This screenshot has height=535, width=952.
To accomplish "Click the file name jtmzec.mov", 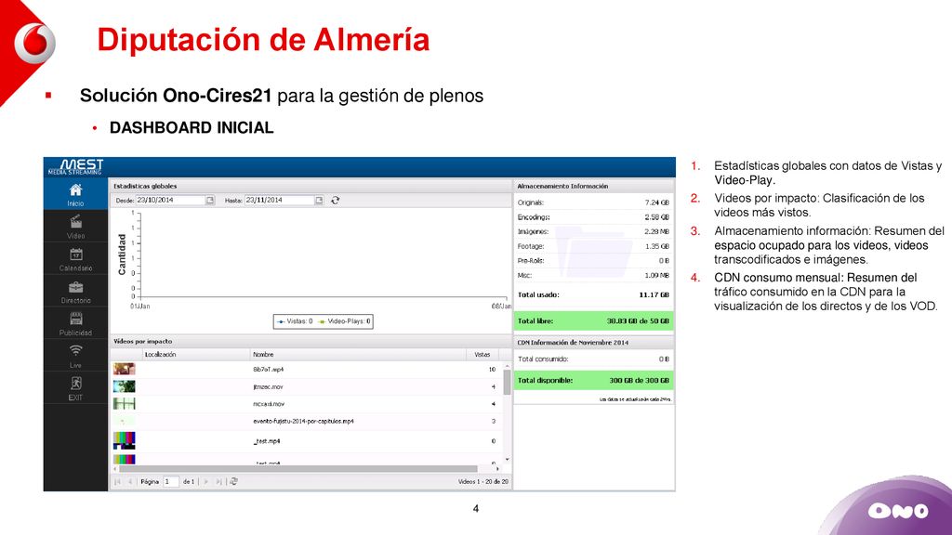I will coord(268,387).
